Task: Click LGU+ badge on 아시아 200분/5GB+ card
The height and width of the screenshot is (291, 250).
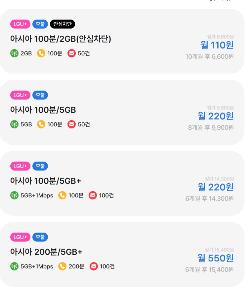Action: point(20,237)
